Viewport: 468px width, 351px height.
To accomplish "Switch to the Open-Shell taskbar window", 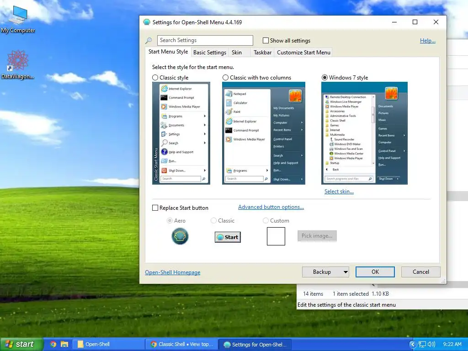I will click(109, 344).
